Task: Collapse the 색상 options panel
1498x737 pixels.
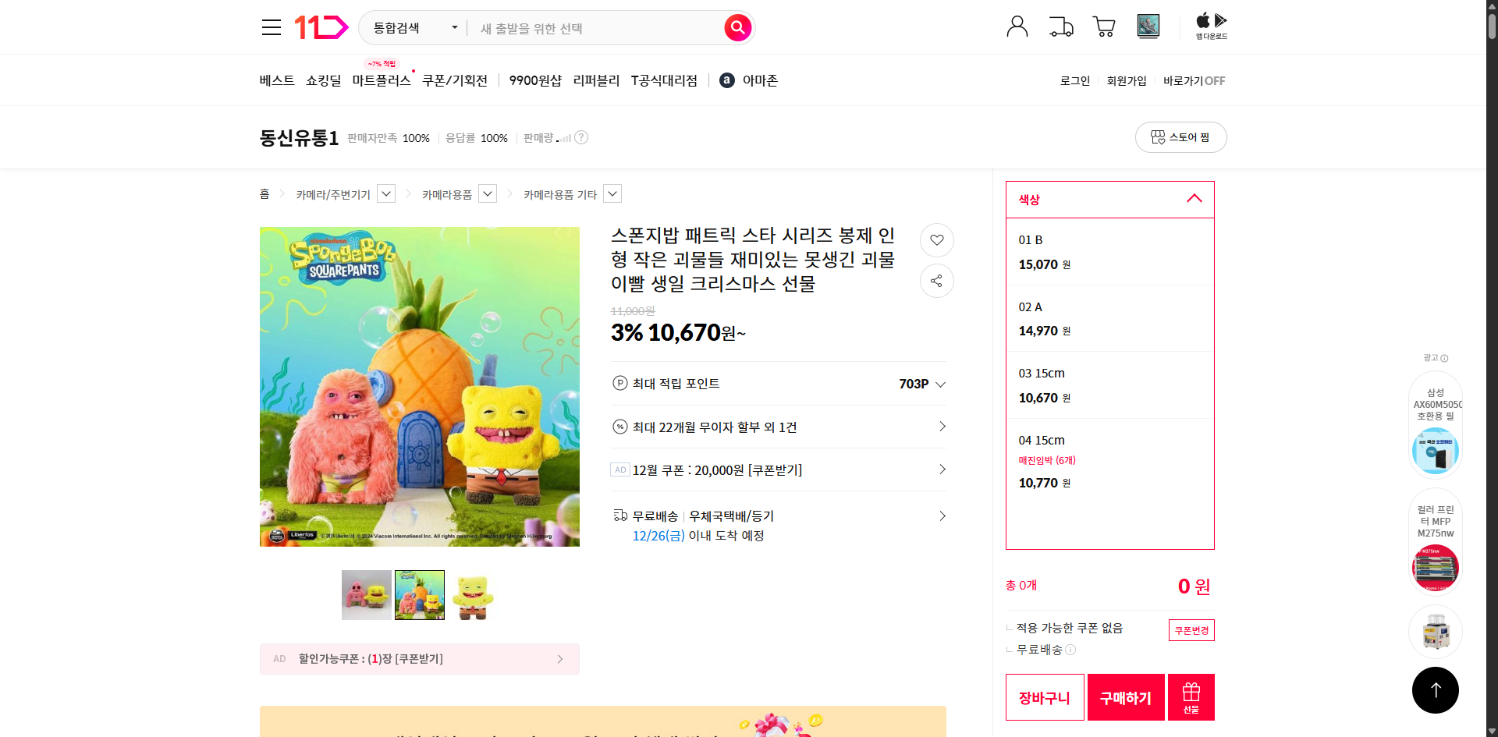Action: tap(1194, 199)
